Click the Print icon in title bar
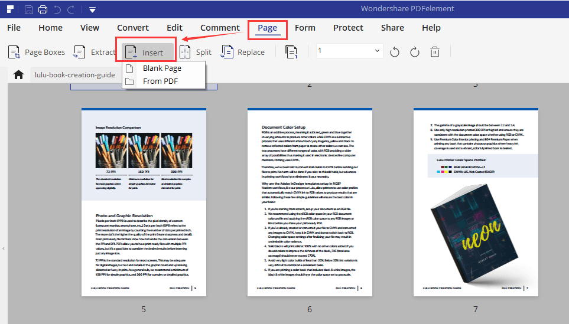 point(43,9)
